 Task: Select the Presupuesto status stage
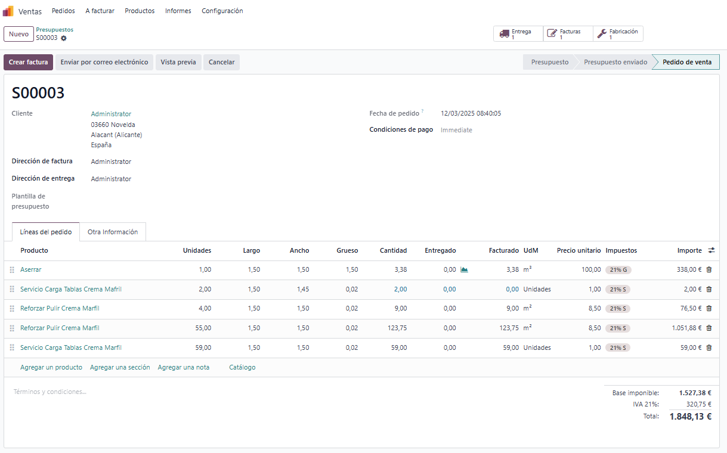click(550, 62)
